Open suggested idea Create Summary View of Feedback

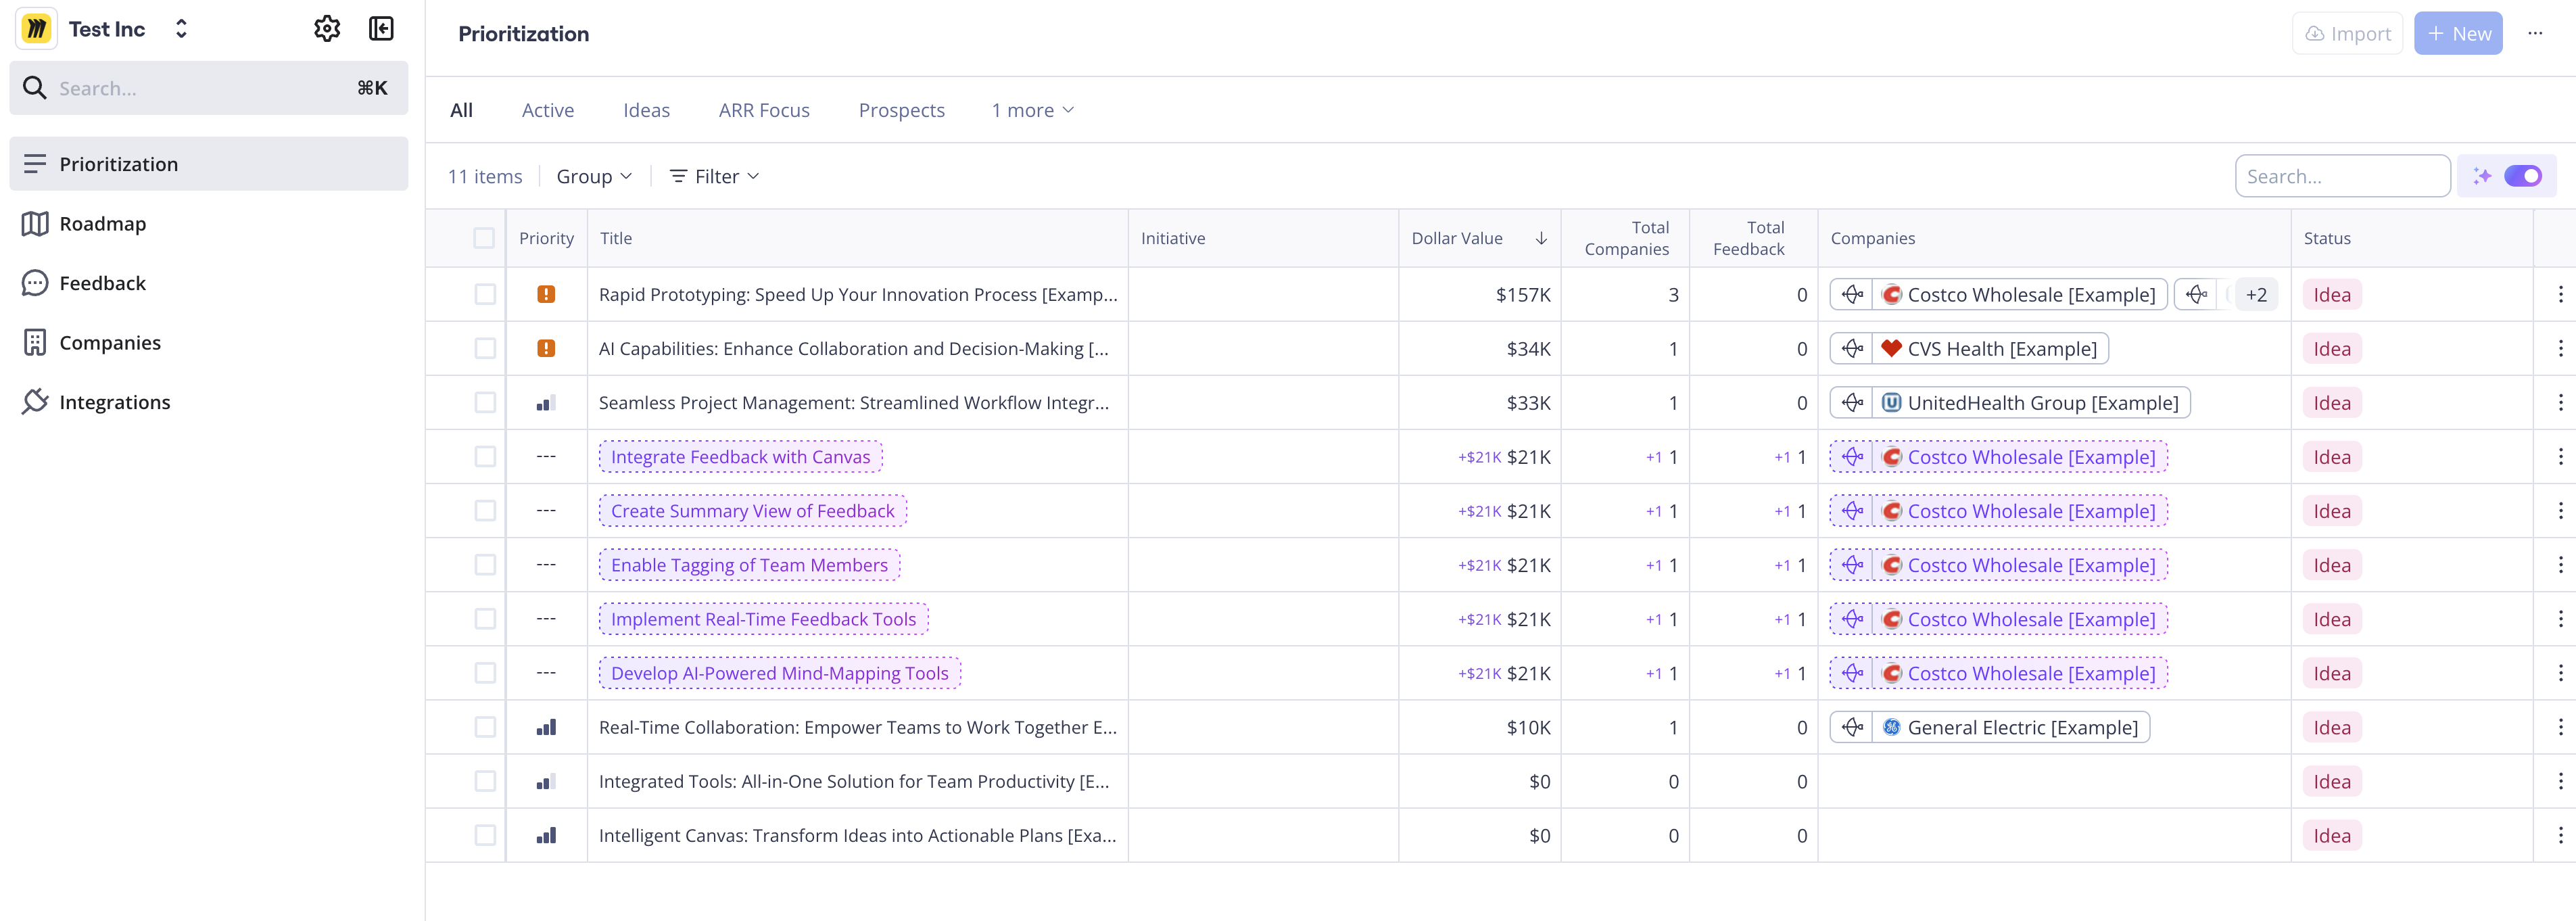(x=752, y=511)
